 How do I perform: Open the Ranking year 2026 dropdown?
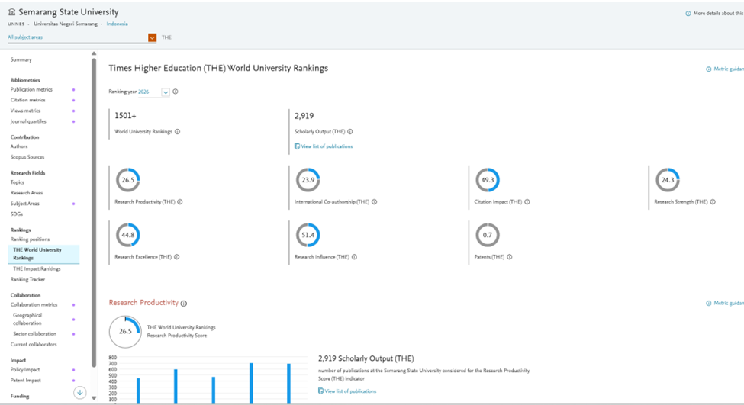tap(165, 92)
